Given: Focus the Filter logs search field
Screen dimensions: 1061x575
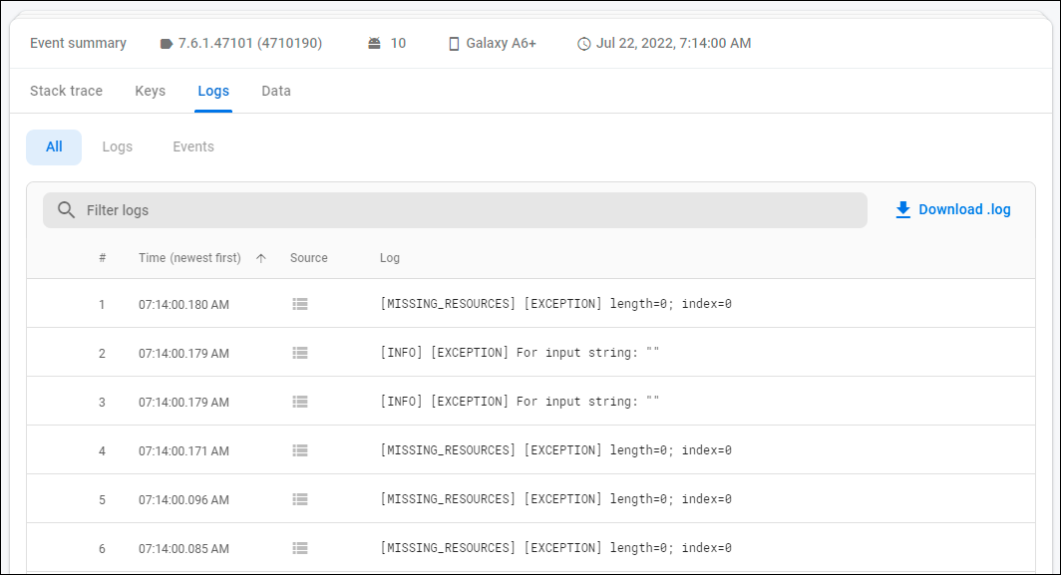Looking at the screenshot, I should point(469,210).
